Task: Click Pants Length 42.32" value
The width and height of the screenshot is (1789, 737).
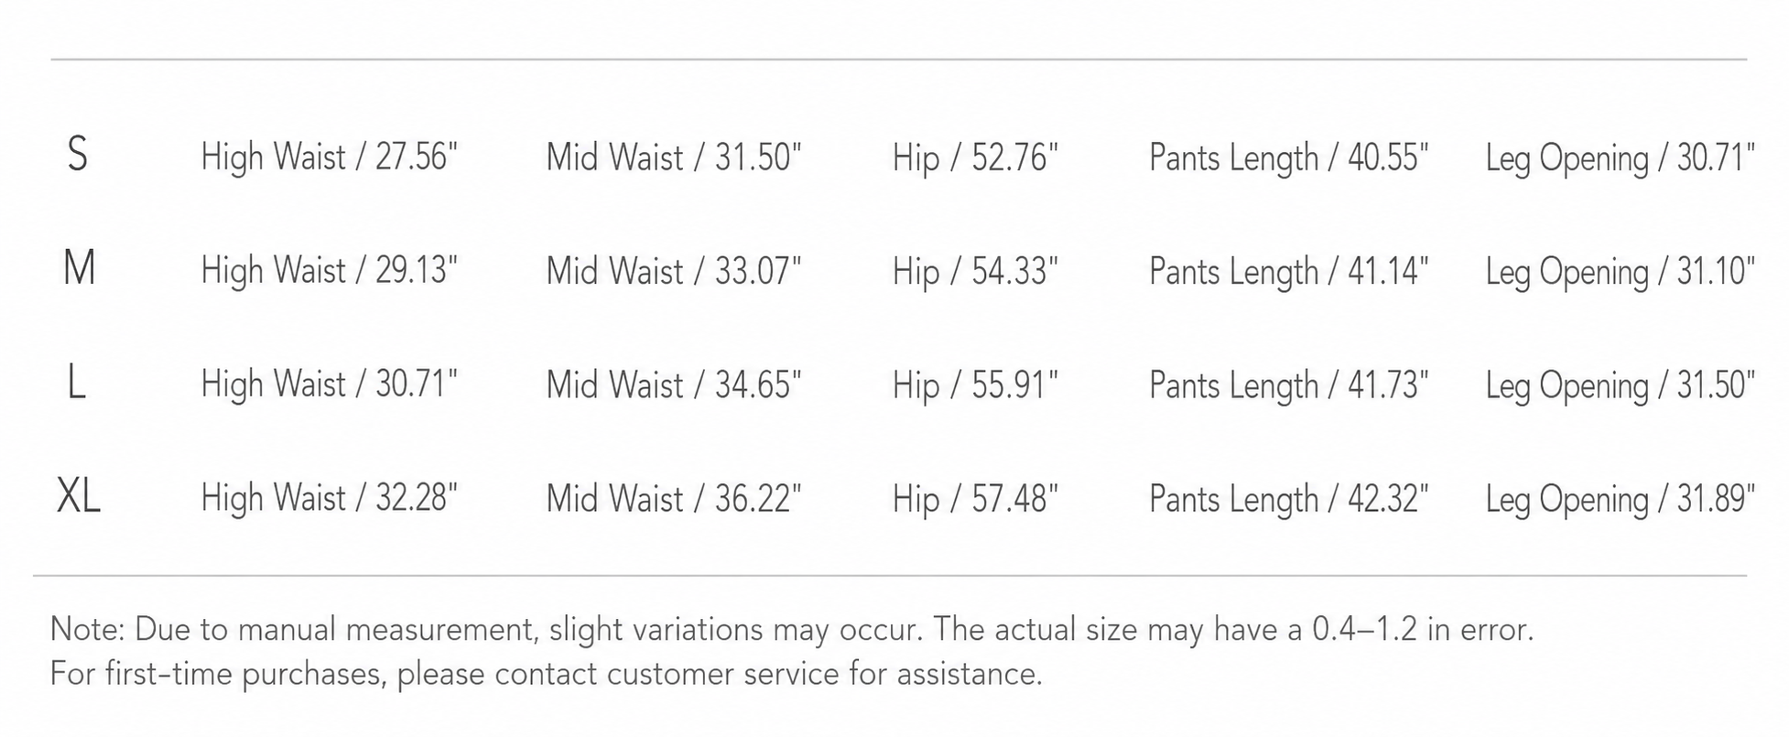Action: point(1289,499)
